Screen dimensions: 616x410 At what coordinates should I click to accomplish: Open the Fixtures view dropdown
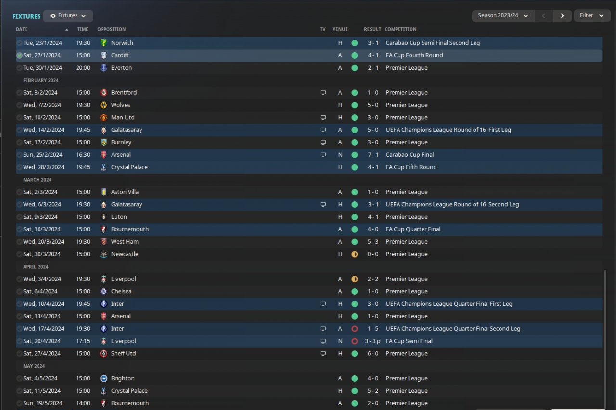(x=68, y=16)
